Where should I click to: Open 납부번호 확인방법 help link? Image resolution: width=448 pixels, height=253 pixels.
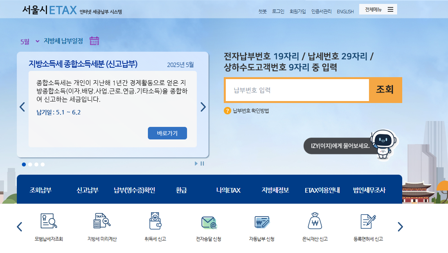(x=251, y=110)
